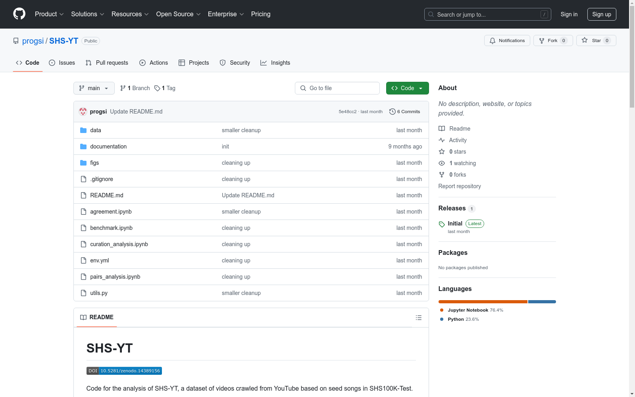Viewport: 635px width, 397px height.
Task: Click the commits history clock icon
Action: pyautogui.click(x=392, y=112)
